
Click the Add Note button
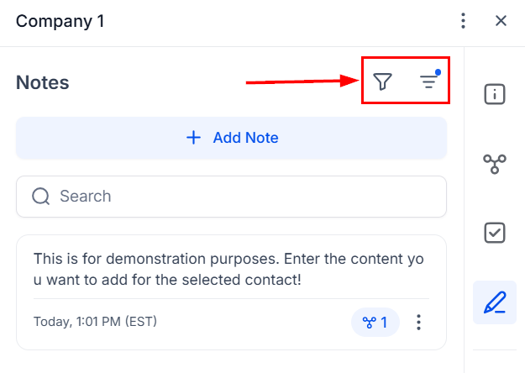click(232, 138)
